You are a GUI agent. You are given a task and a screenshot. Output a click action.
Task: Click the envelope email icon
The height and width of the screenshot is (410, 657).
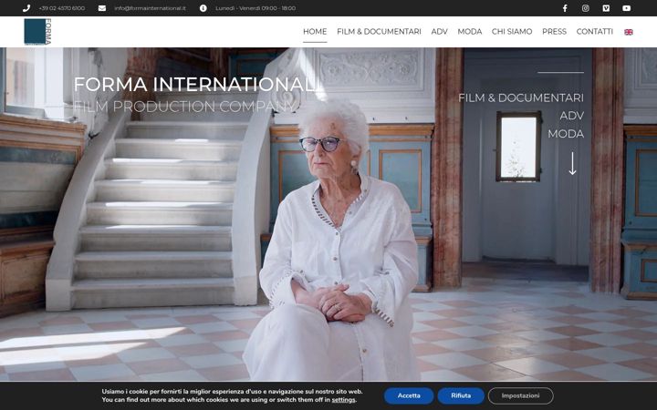point(102,8)
